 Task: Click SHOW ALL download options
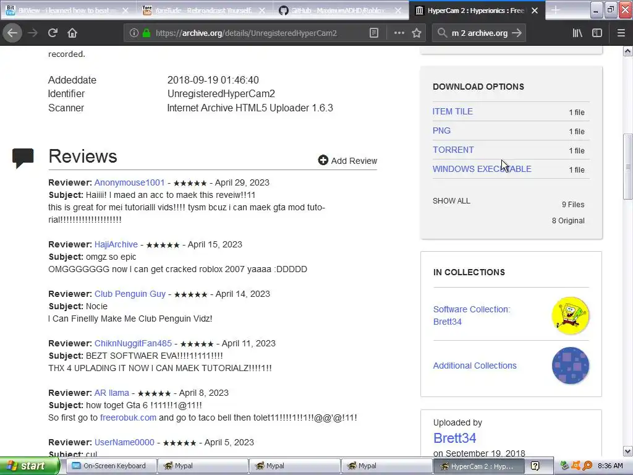451,201
